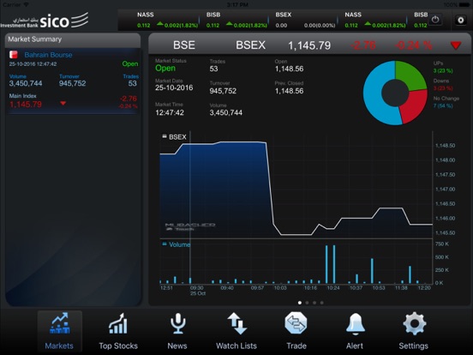Open the Top Stocks chart icon
The width and height of the screenshot is (473, 355).
(x=118, y=323)
